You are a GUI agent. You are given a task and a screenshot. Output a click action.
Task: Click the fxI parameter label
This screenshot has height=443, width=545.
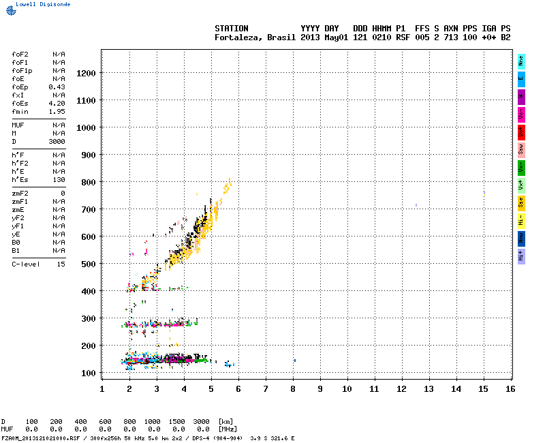pos(18,95)
